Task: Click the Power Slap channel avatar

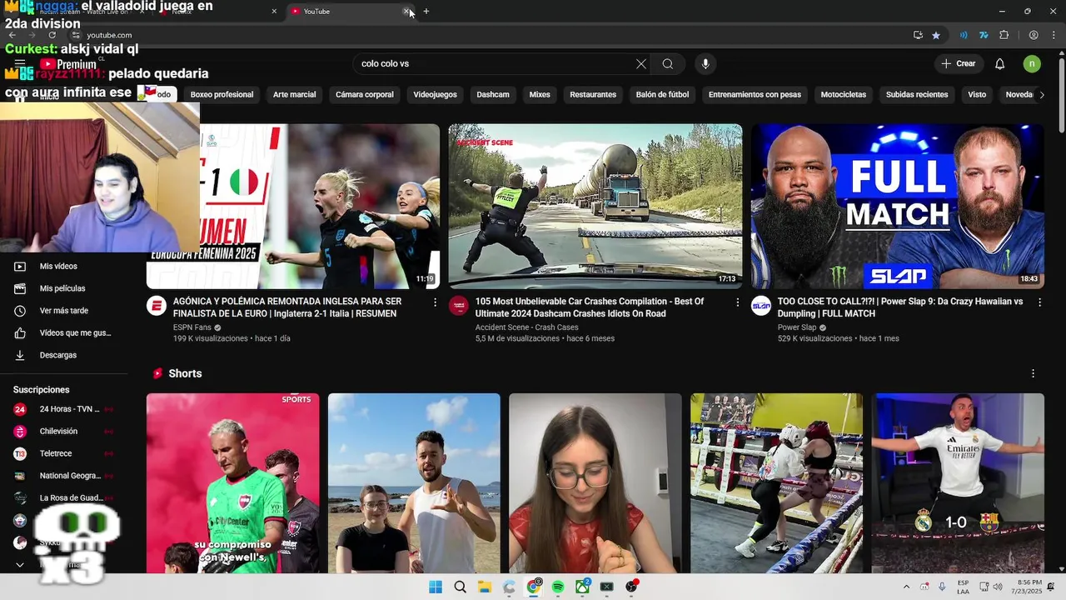Action: [x=761, y=306]
